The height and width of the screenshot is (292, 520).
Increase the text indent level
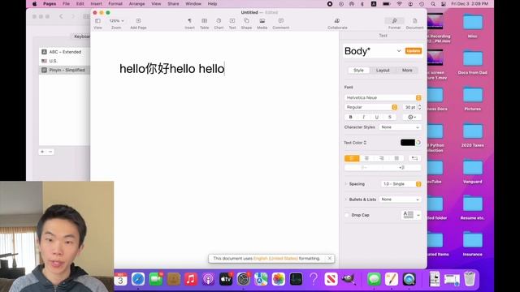pos(402,168)
